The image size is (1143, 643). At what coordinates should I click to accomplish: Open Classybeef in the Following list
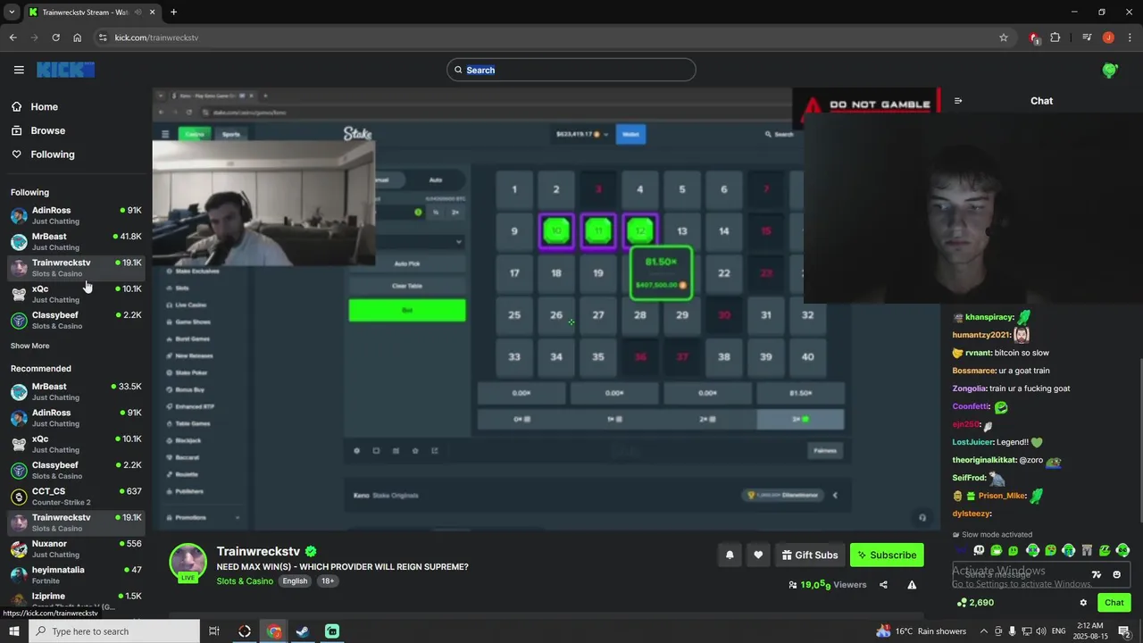76,320
